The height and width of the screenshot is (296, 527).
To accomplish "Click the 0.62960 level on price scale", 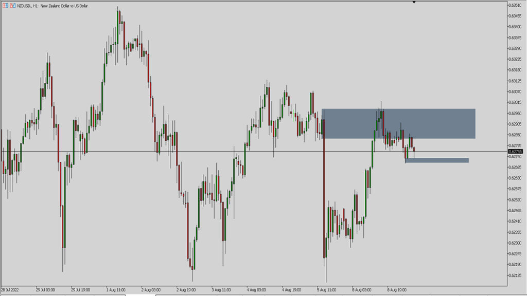I will click(515, 114).
